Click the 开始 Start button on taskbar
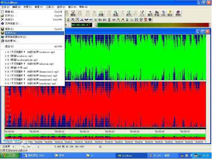The width and height of the screenshot is (212, 159). (x=10, y=156)
